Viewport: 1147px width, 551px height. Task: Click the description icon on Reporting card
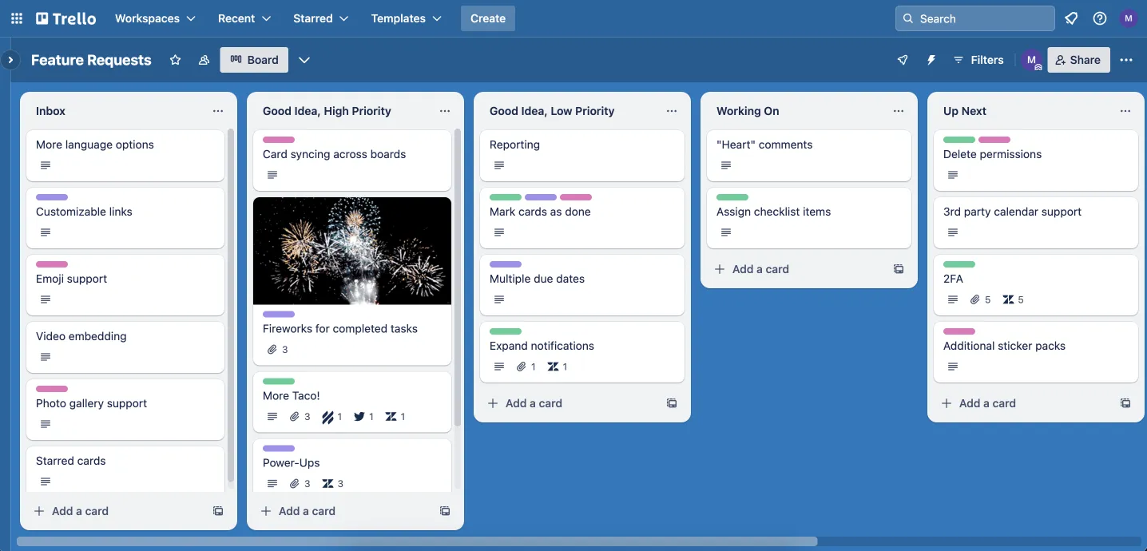point(499,165)
